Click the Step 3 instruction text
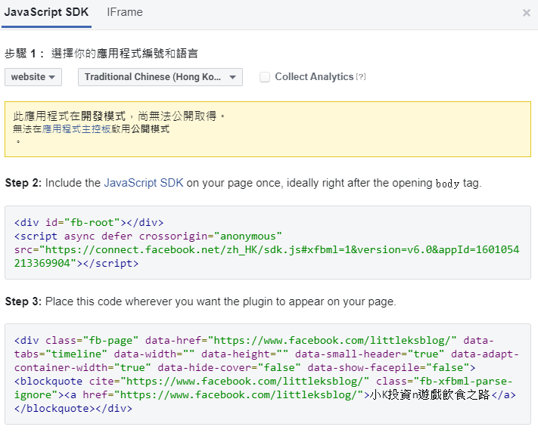Viewport: 538px width, 439px height. click(201, 301)
